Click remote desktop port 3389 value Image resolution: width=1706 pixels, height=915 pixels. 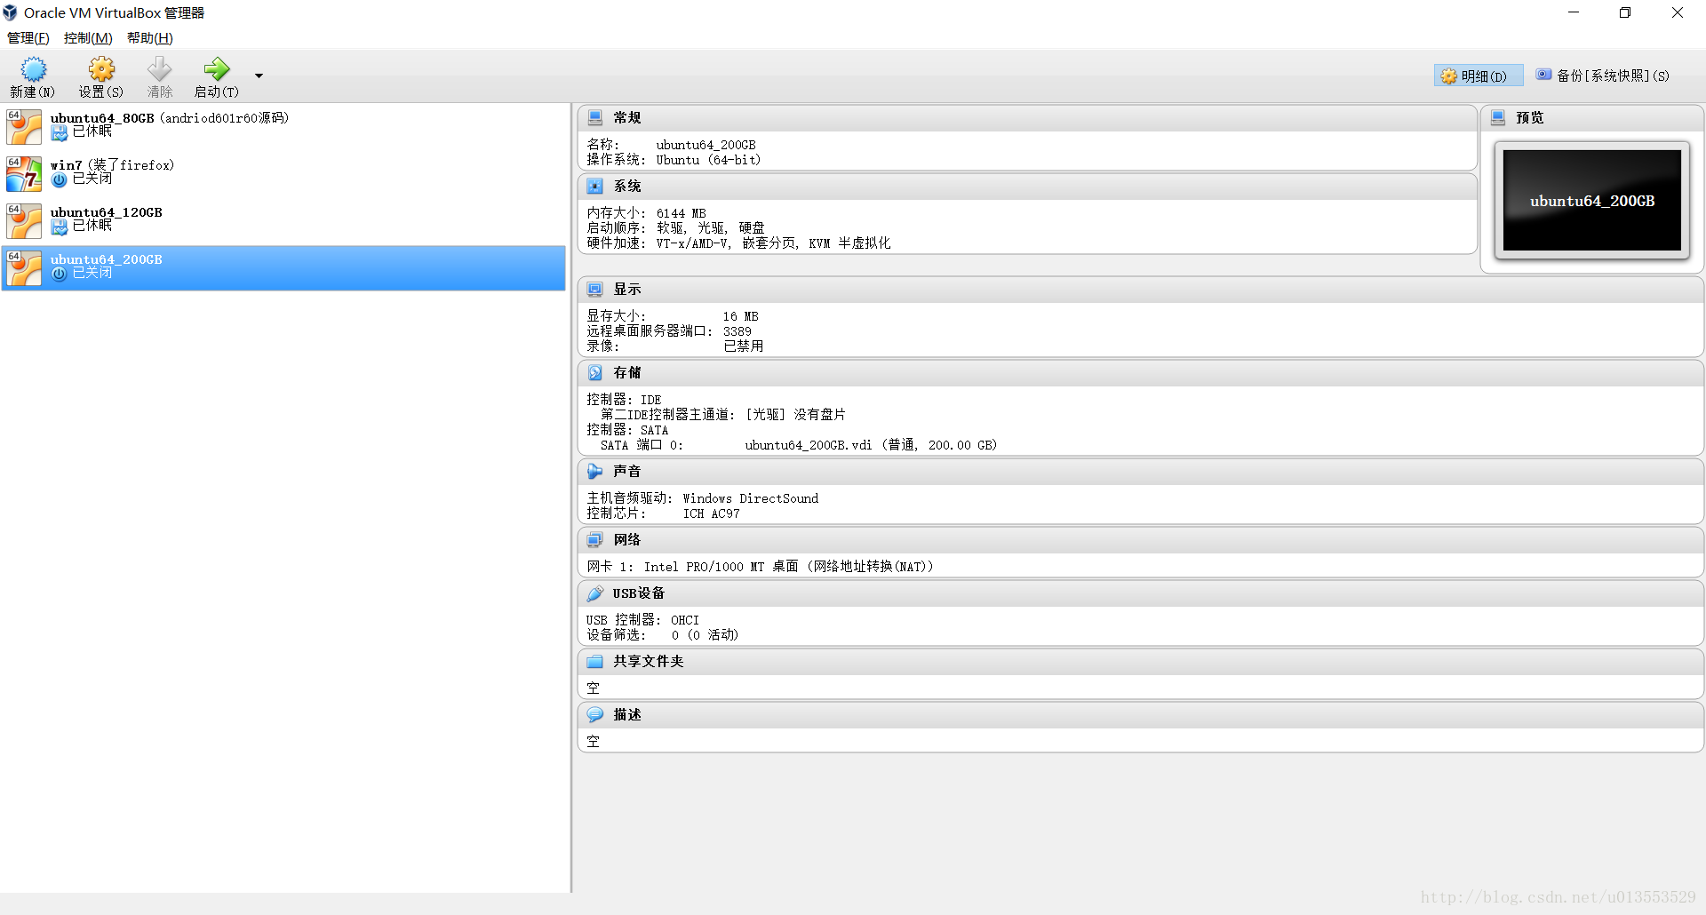click(737, 331)
